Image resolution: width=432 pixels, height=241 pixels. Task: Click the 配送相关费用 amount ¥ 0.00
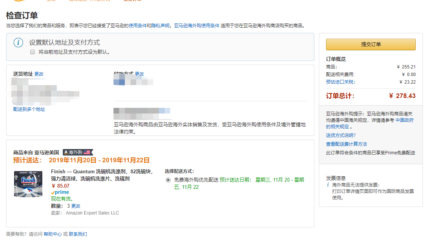(409, 75)
